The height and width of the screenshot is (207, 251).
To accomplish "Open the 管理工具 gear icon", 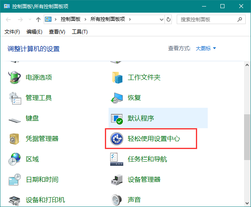I will (15, 98).
